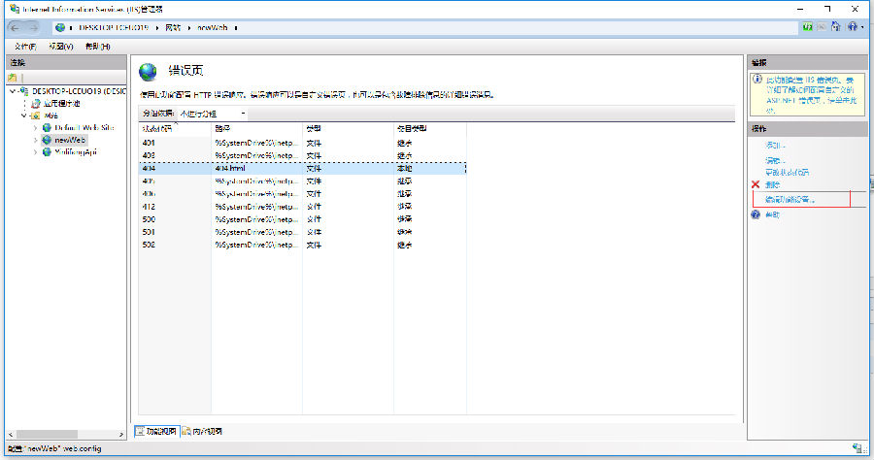Open the 帮助(H) menu
874x460 pixels.
tap(97, 47)
